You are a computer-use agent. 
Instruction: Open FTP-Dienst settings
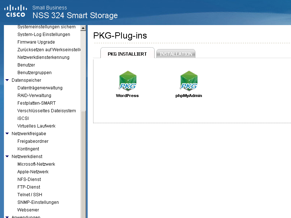pos(29,187)
